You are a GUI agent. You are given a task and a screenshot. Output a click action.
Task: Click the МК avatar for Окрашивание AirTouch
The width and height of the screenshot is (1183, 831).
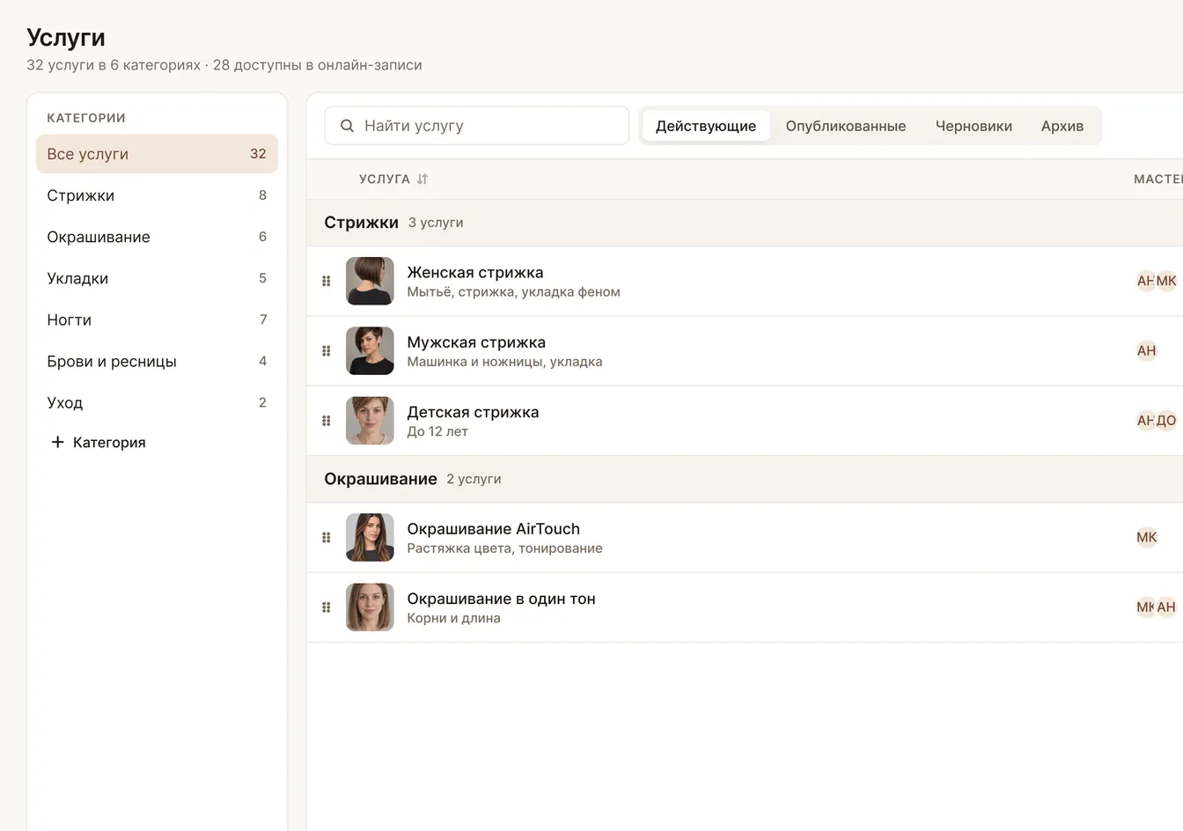pyautogui.click(x=1146, y=537)
